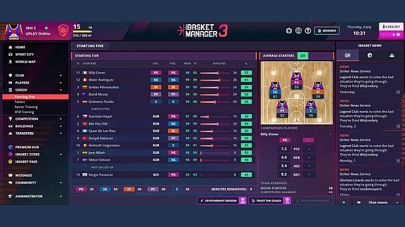Open the iBasket Pass

(23, 162)
